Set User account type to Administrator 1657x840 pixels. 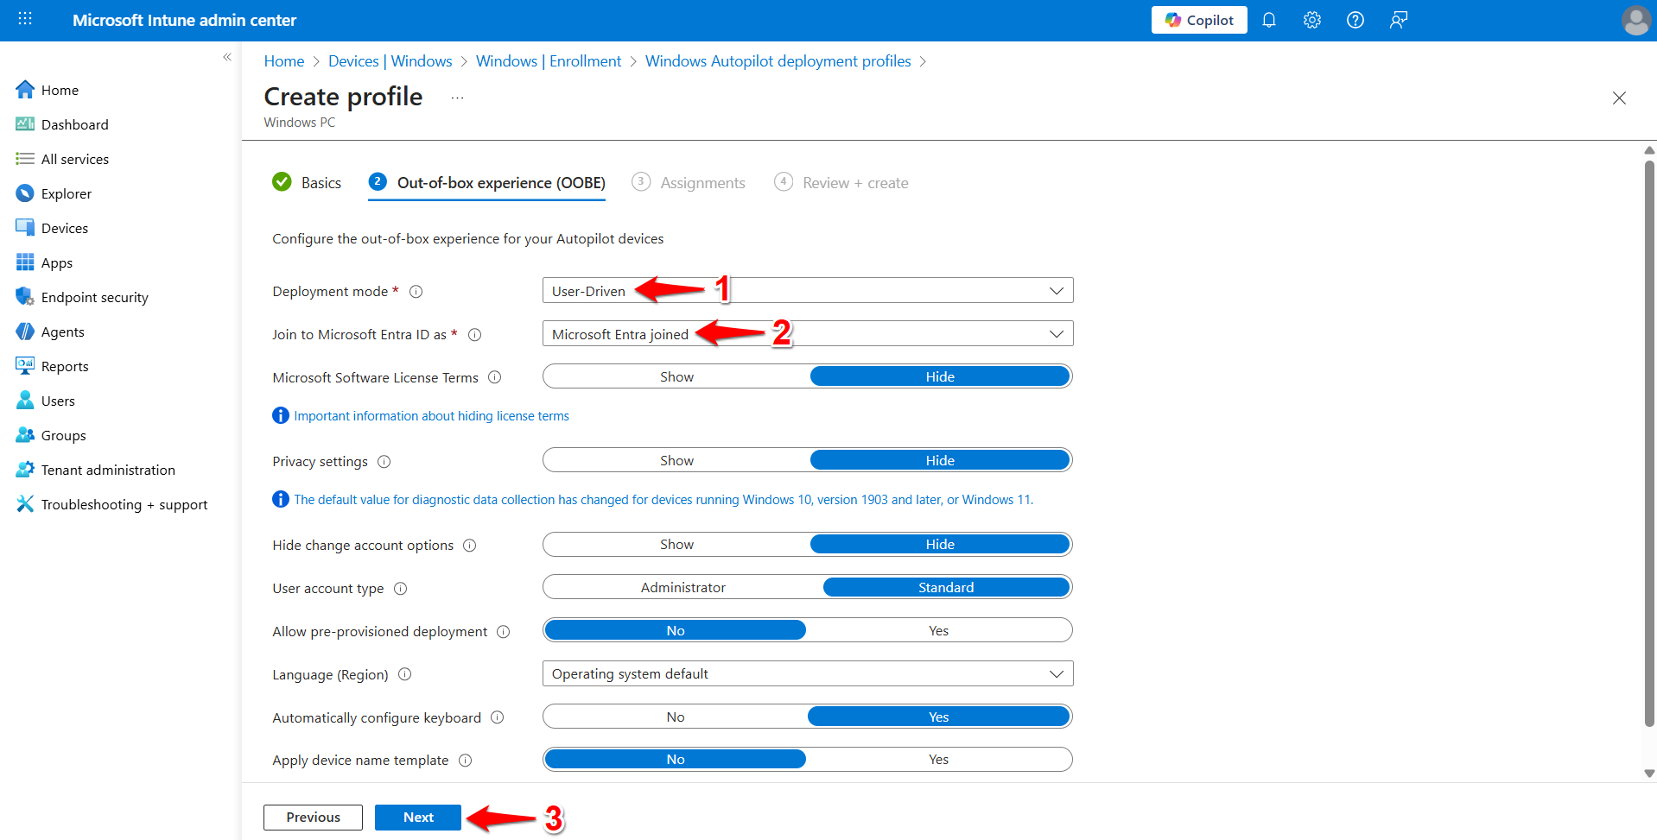[x=683, y=587]
